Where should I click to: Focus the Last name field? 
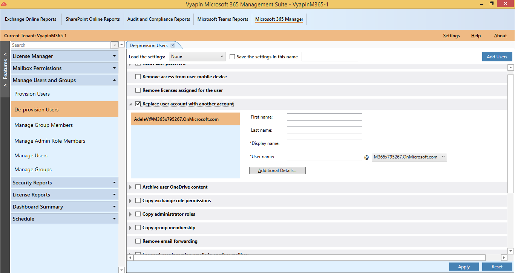click(x=325, y=130)
